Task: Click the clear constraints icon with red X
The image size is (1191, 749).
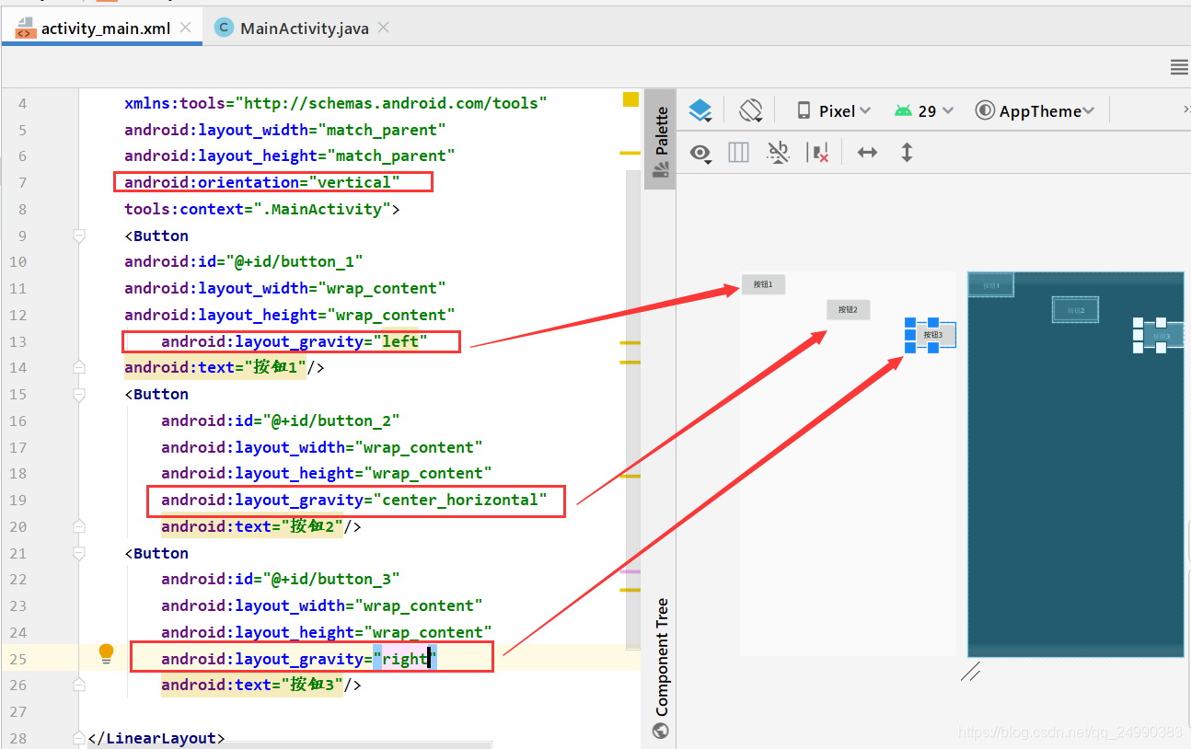Action: pos(817,153)
